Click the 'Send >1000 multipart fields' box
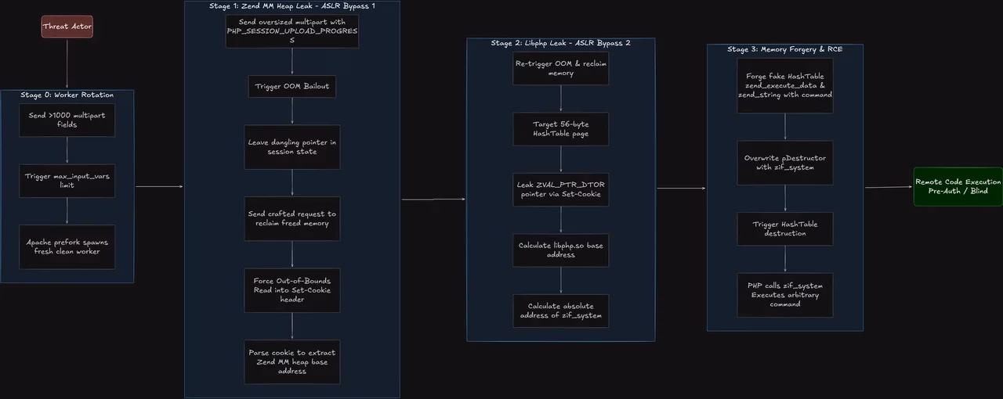Viewport: 1003px width, 399px height. click(67, 120)
